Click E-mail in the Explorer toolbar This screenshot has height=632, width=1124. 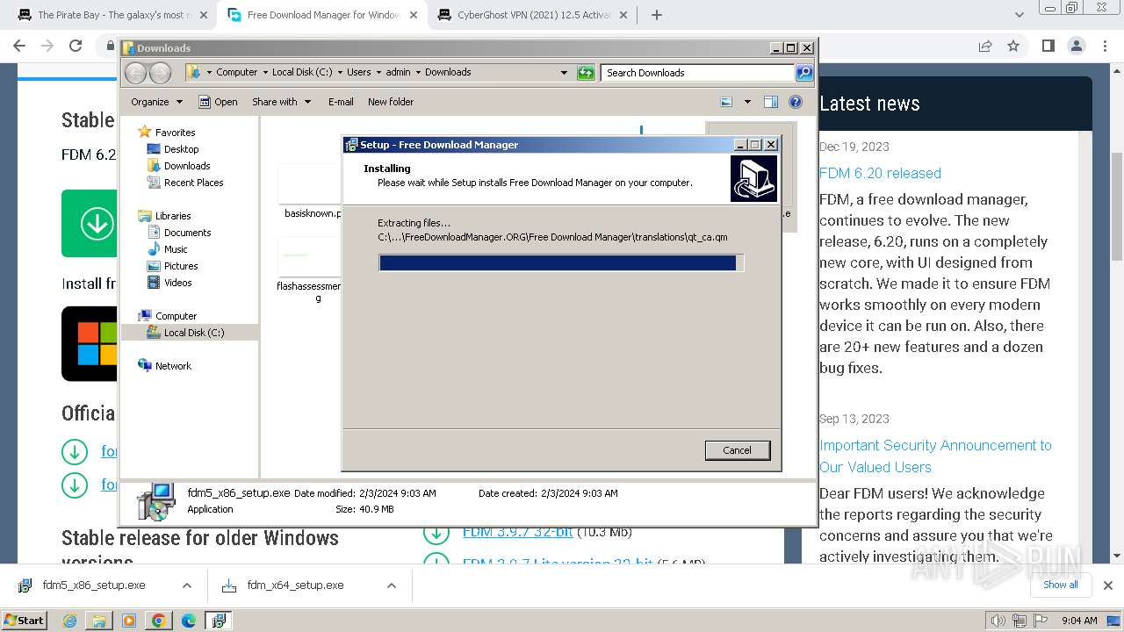341,102
